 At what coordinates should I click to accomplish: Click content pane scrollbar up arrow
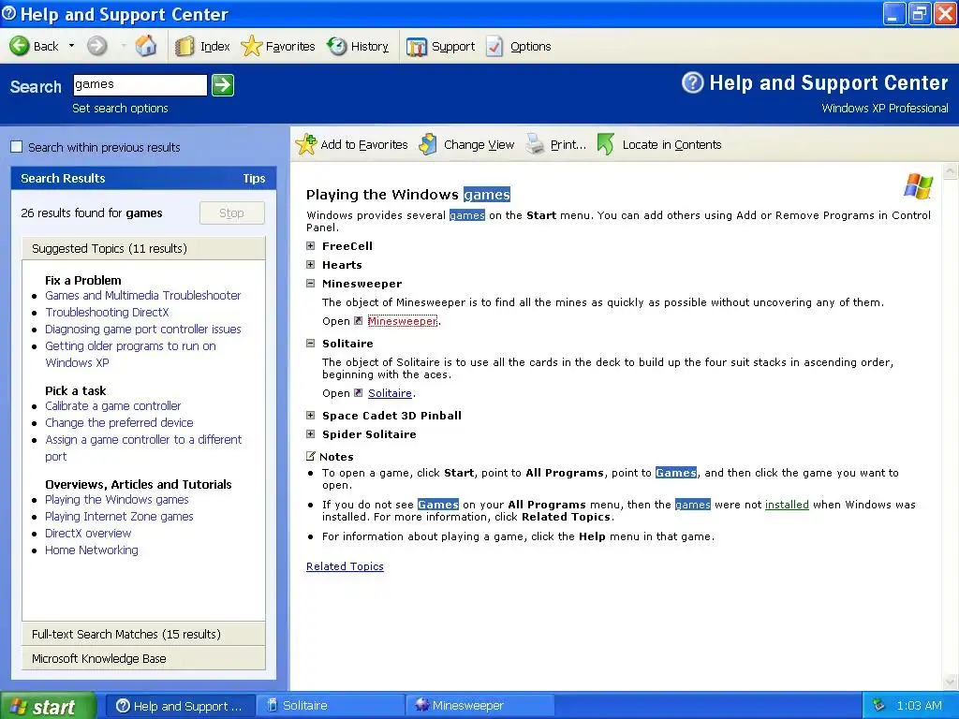(951, 170)
